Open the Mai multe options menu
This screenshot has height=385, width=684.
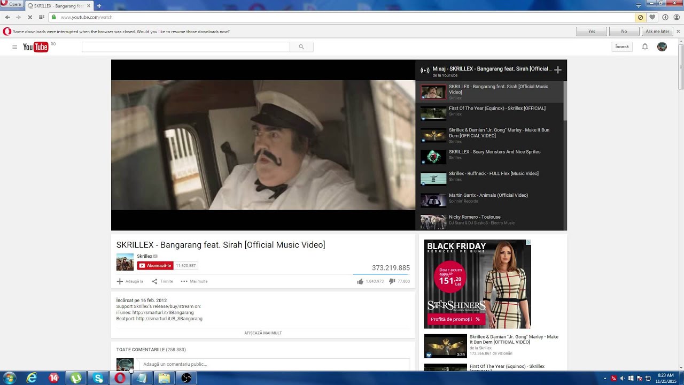click(194, 281)
